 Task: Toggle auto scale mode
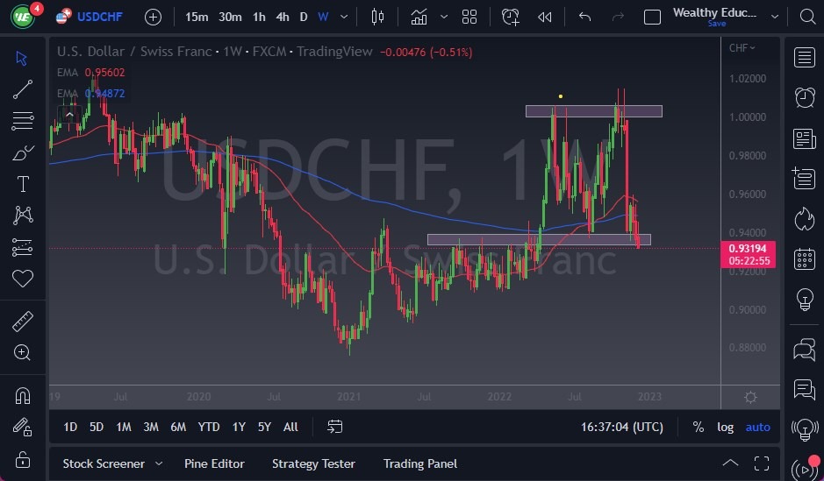(758, 427)
